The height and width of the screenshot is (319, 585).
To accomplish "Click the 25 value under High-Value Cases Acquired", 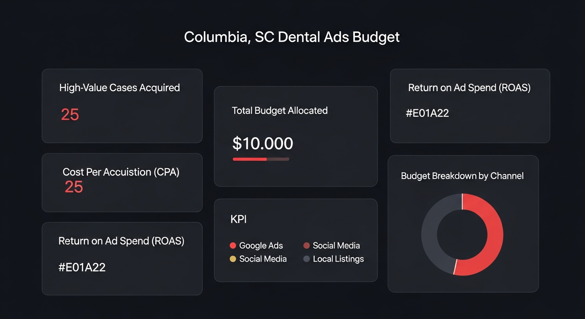I will pos(70,114).
